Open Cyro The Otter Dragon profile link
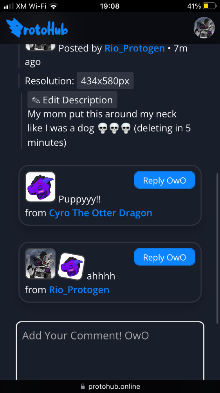This screenshot has width=220, height=393. (101, 213)
